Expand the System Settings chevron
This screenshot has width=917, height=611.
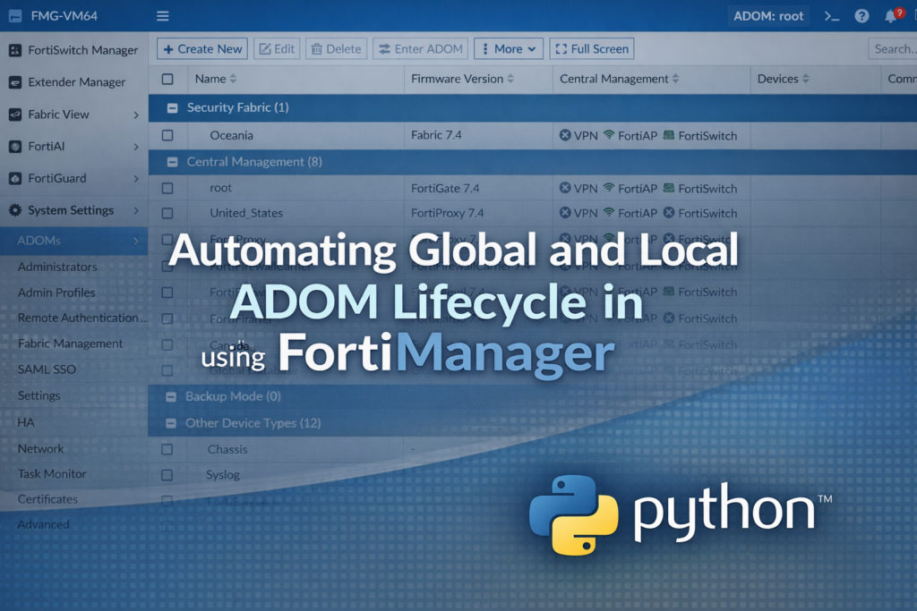(136, 210)
